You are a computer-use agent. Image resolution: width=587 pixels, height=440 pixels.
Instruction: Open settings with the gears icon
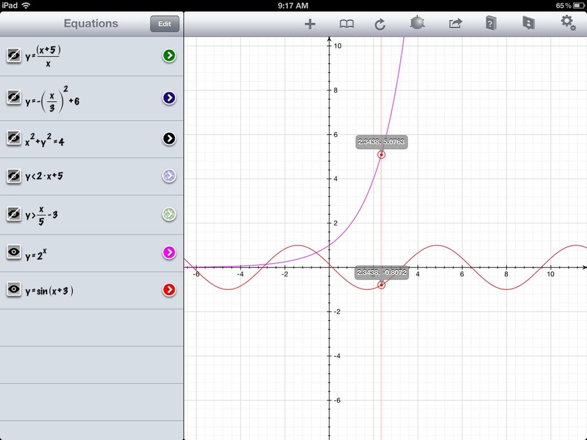[567, 24]
